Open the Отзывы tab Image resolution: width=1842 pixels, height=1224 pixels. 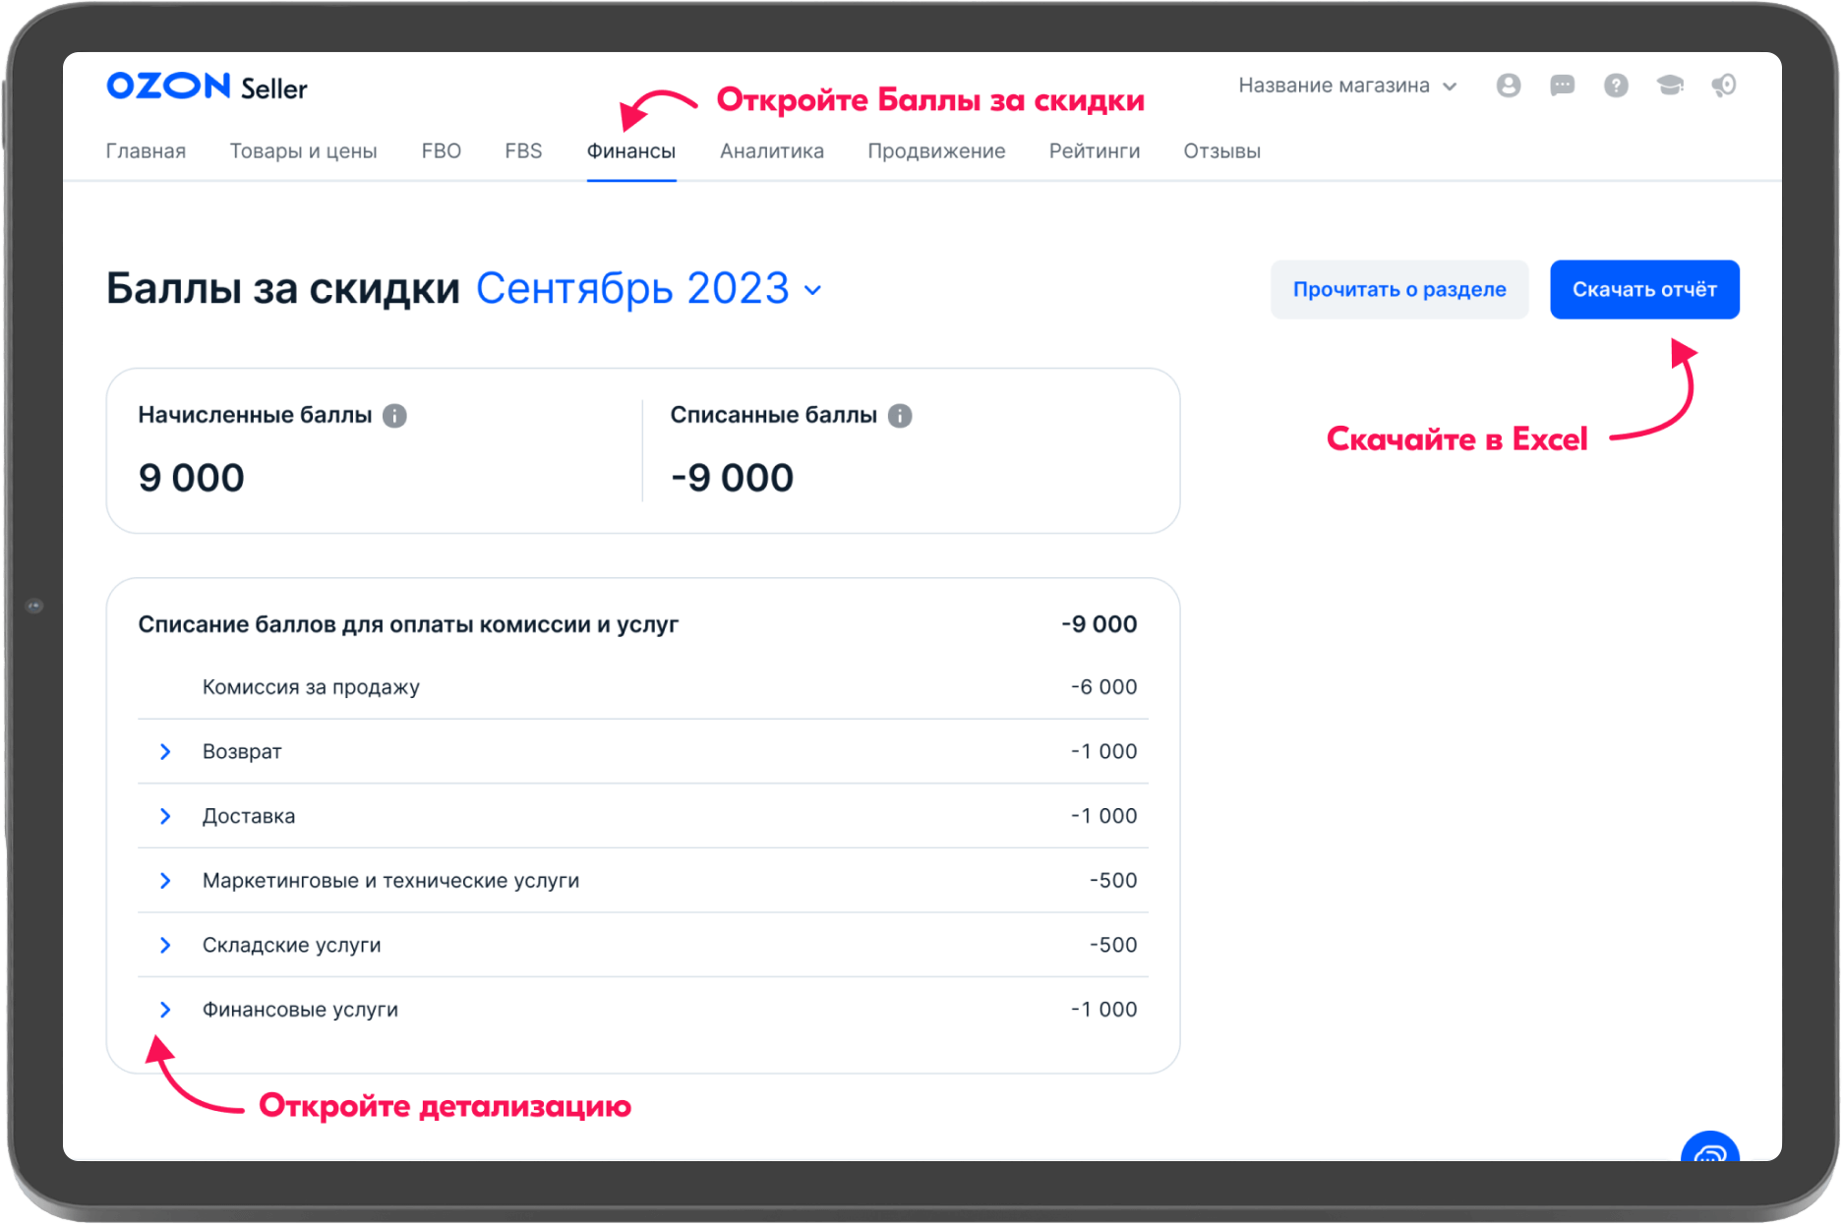(x=1222, y=151)
